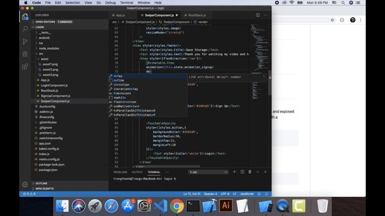
Task: Open the Manage gear in the activity bar
Action: tap(25, 184)
